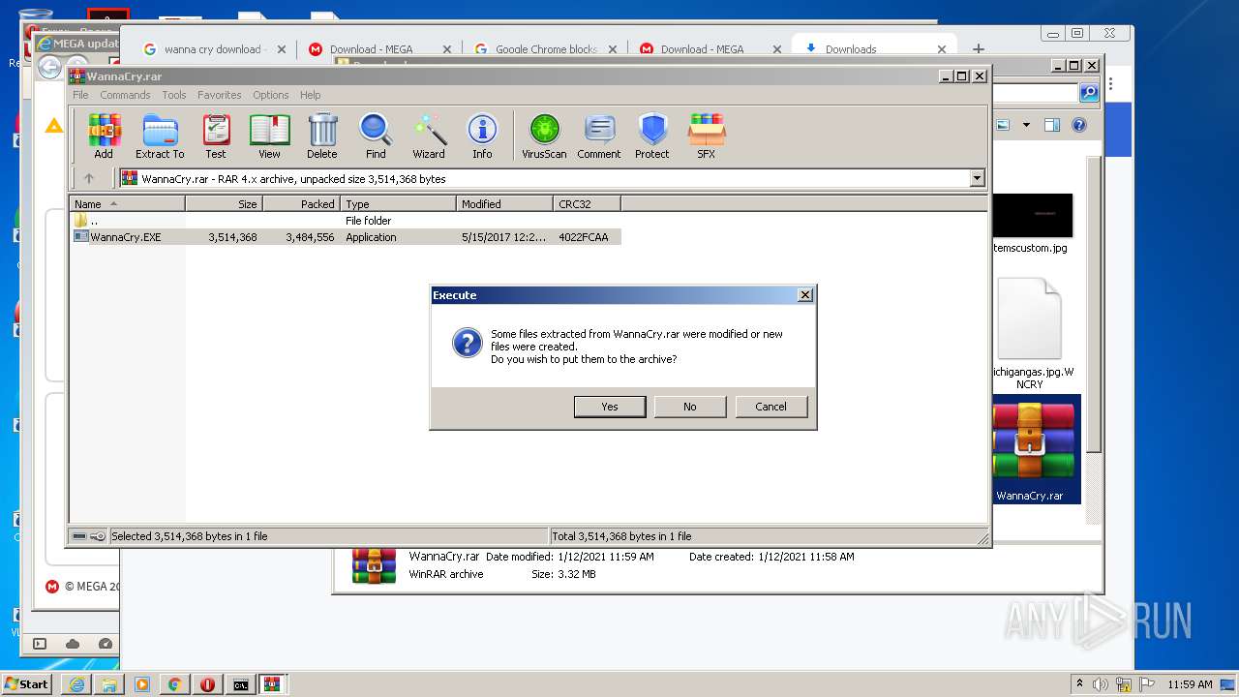This screenshot has height=697, width=1239.
Task: Sort by the Name column header
Action: pyautogui.click(x=127, y=204)
